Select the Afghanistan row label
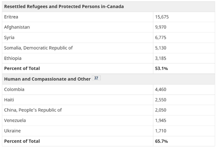The image size is (216, 147). point(17,27)
